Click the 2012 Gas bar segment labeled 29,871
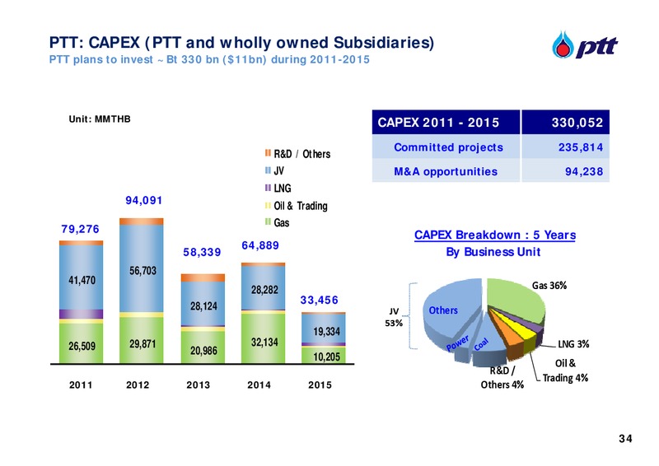 (141, 340)
